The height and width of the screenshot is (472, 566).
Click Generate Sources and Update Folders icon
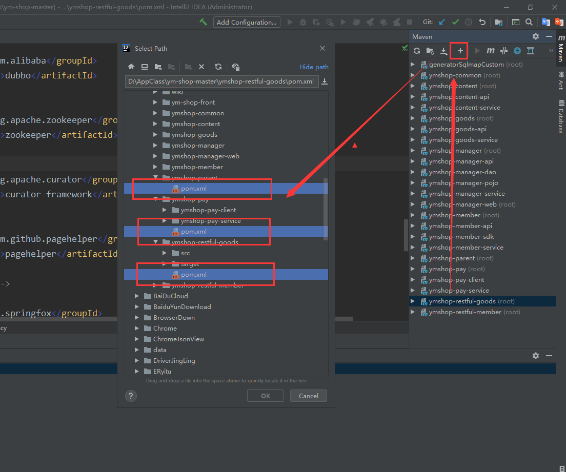click(x=430, y=51)
